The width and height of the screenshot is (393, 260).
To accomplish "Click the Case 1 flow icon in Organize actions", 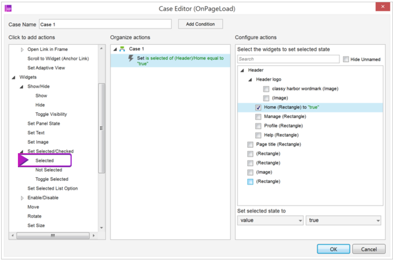I will [122, 49].
